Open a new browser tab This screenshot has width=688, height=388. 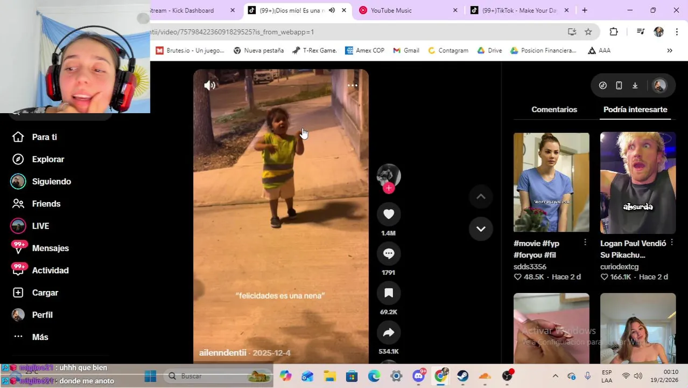585,10
